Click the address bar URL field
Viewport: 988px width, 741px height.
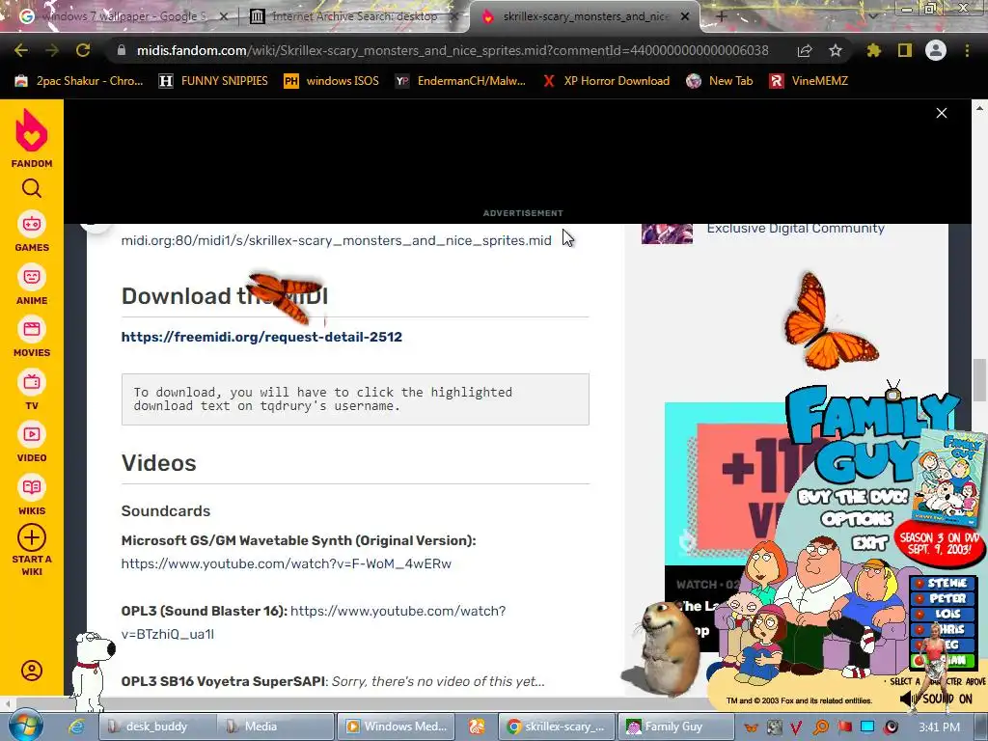coord(453,50)
